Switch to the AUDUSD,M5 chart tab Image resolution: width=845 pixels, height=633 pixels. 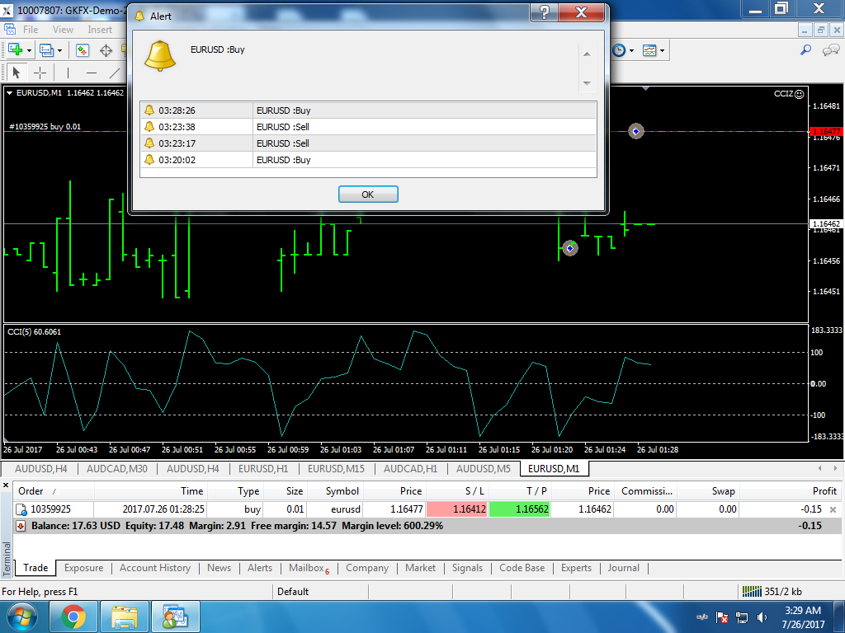click(x=484, y=469)
